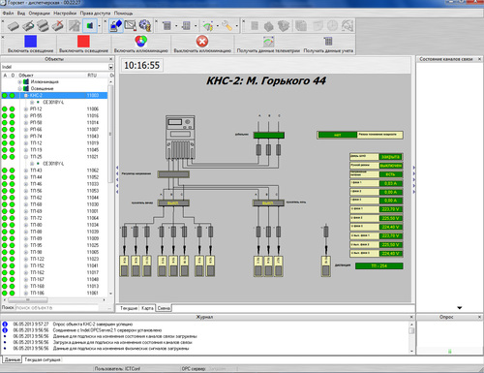This screenshot has height=373, width=484.
Task: Select РП-12 object in the tree
Action: point(36,109)
